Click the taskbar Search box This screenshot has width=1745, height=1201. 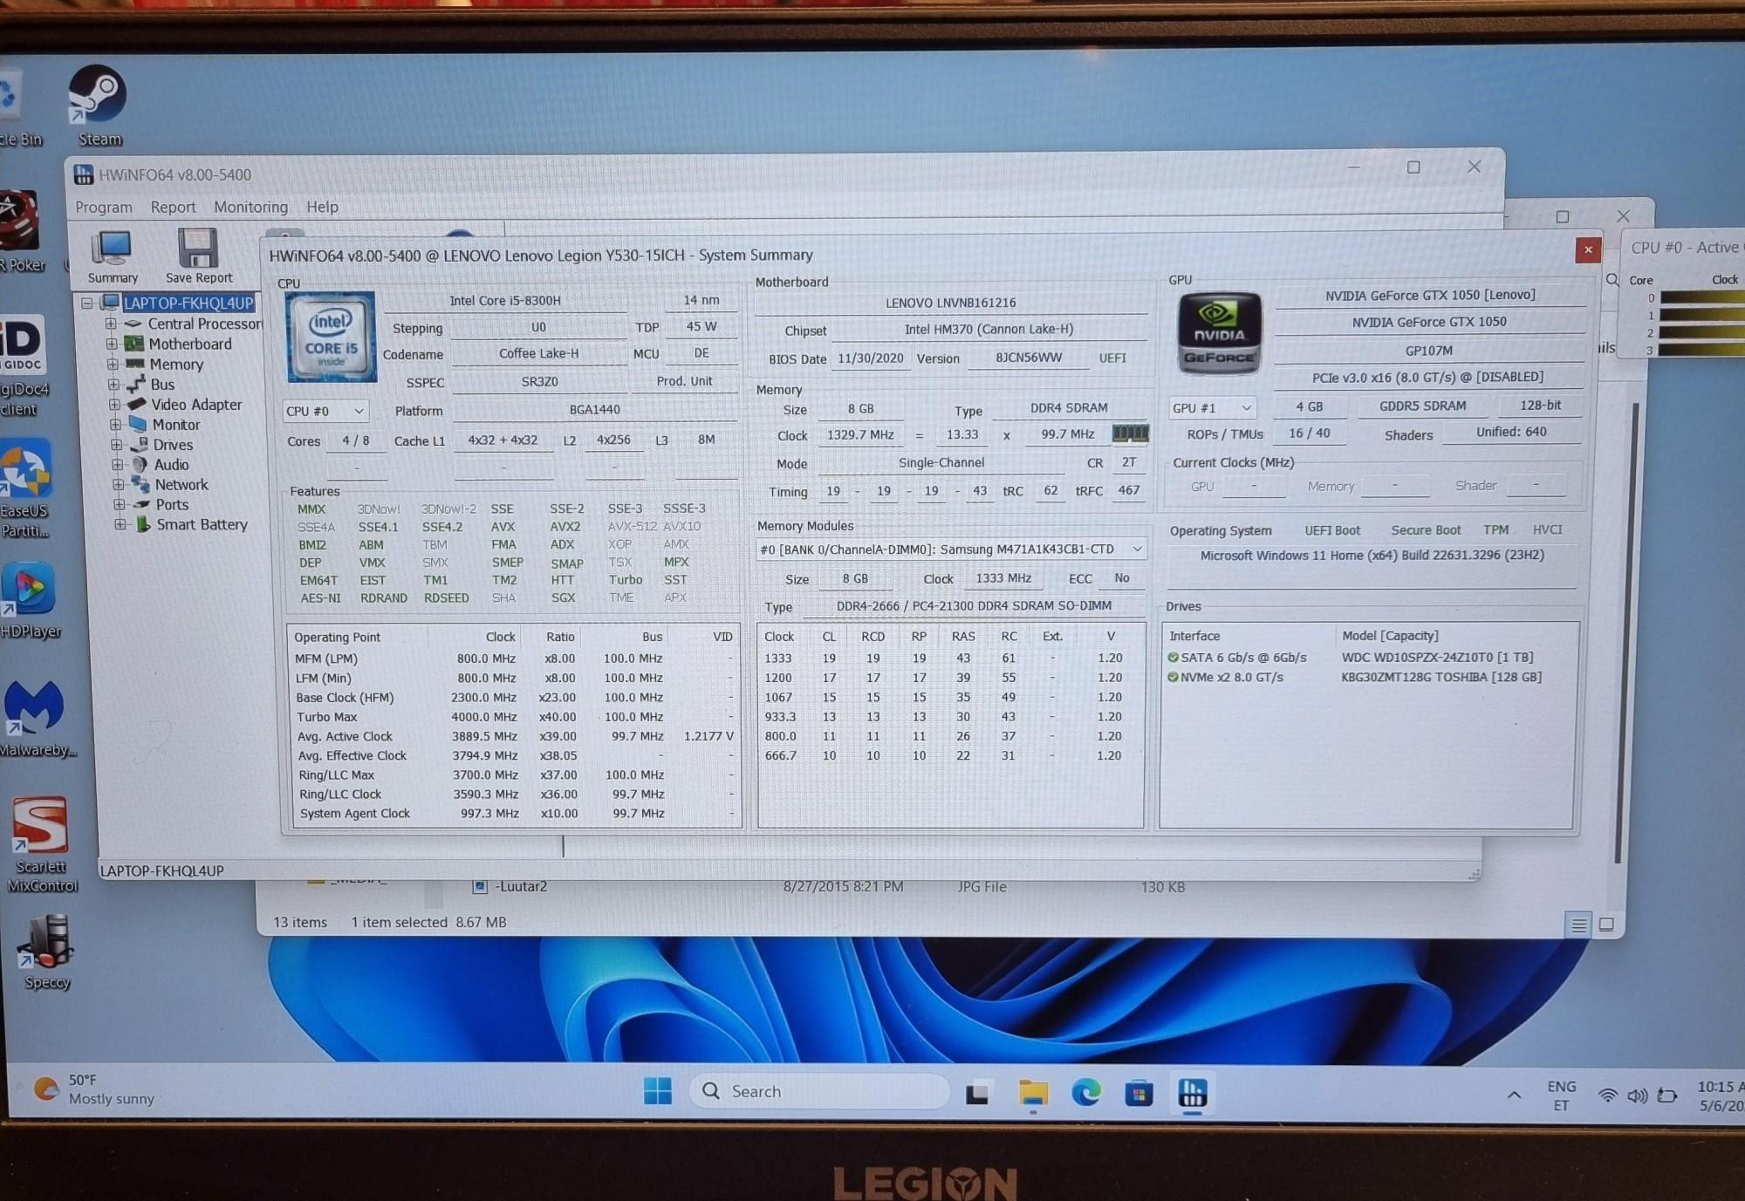click(x=819, y=1091)
